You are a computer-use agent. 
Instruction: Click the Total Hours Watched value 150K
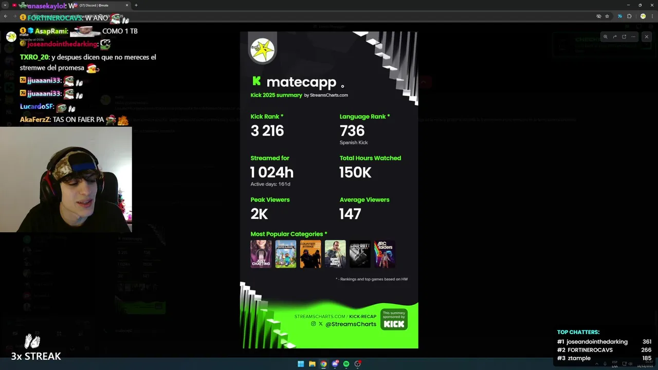point(355,172)
